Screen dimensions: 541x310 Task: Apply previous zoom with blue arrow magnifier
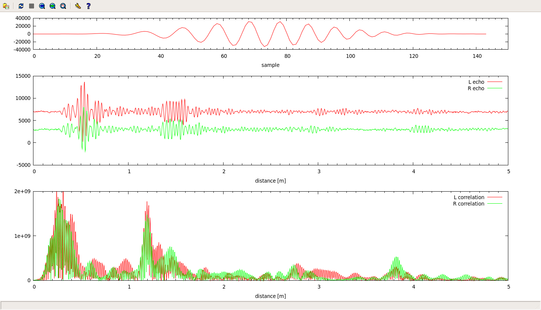42,6
